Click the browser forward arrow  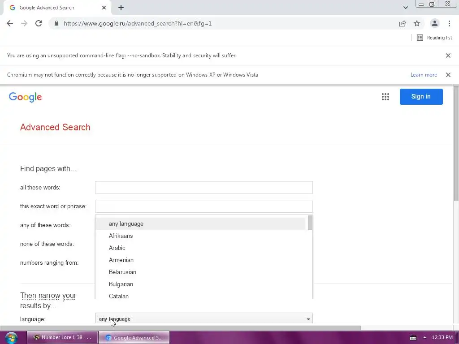(24, 23)
